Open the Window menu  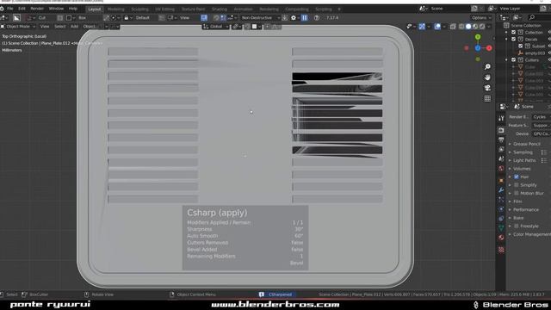click(56, 9)
